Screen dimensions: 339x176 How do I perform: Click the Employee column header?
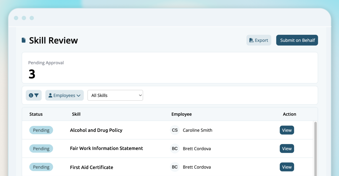182,114
